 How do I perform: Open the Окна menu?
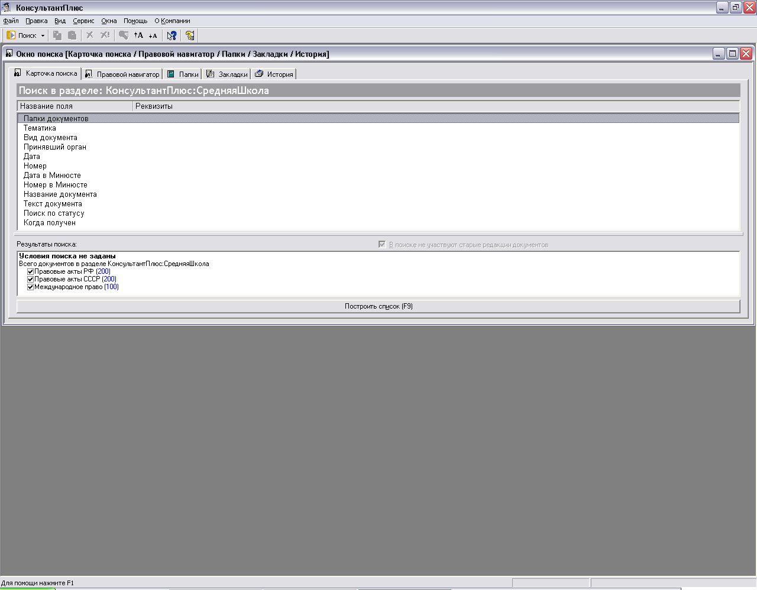click(109, 21)
